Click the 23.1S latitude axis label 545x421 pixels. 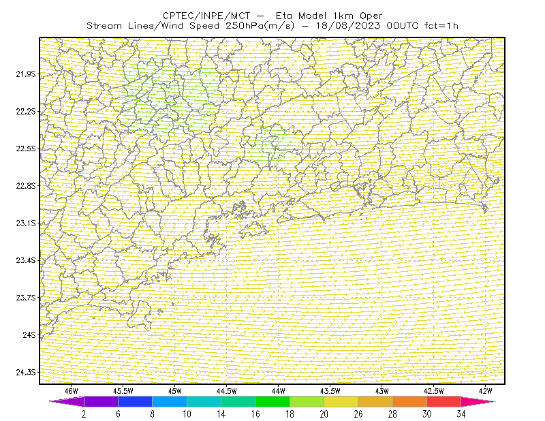coord(26,223)
